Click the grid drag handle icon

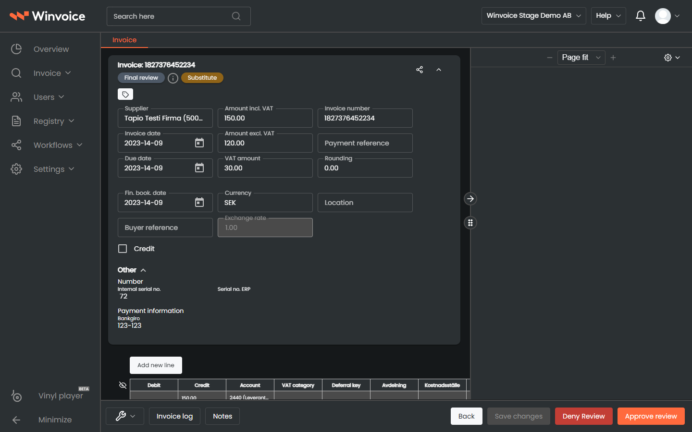[x=470, y=223]
